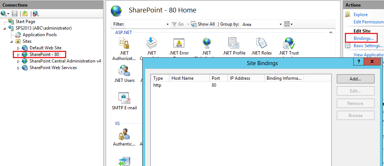This screenshot has width=384, height=166.
Task: Click the delete connection globe icon
Action: (36, 13)
